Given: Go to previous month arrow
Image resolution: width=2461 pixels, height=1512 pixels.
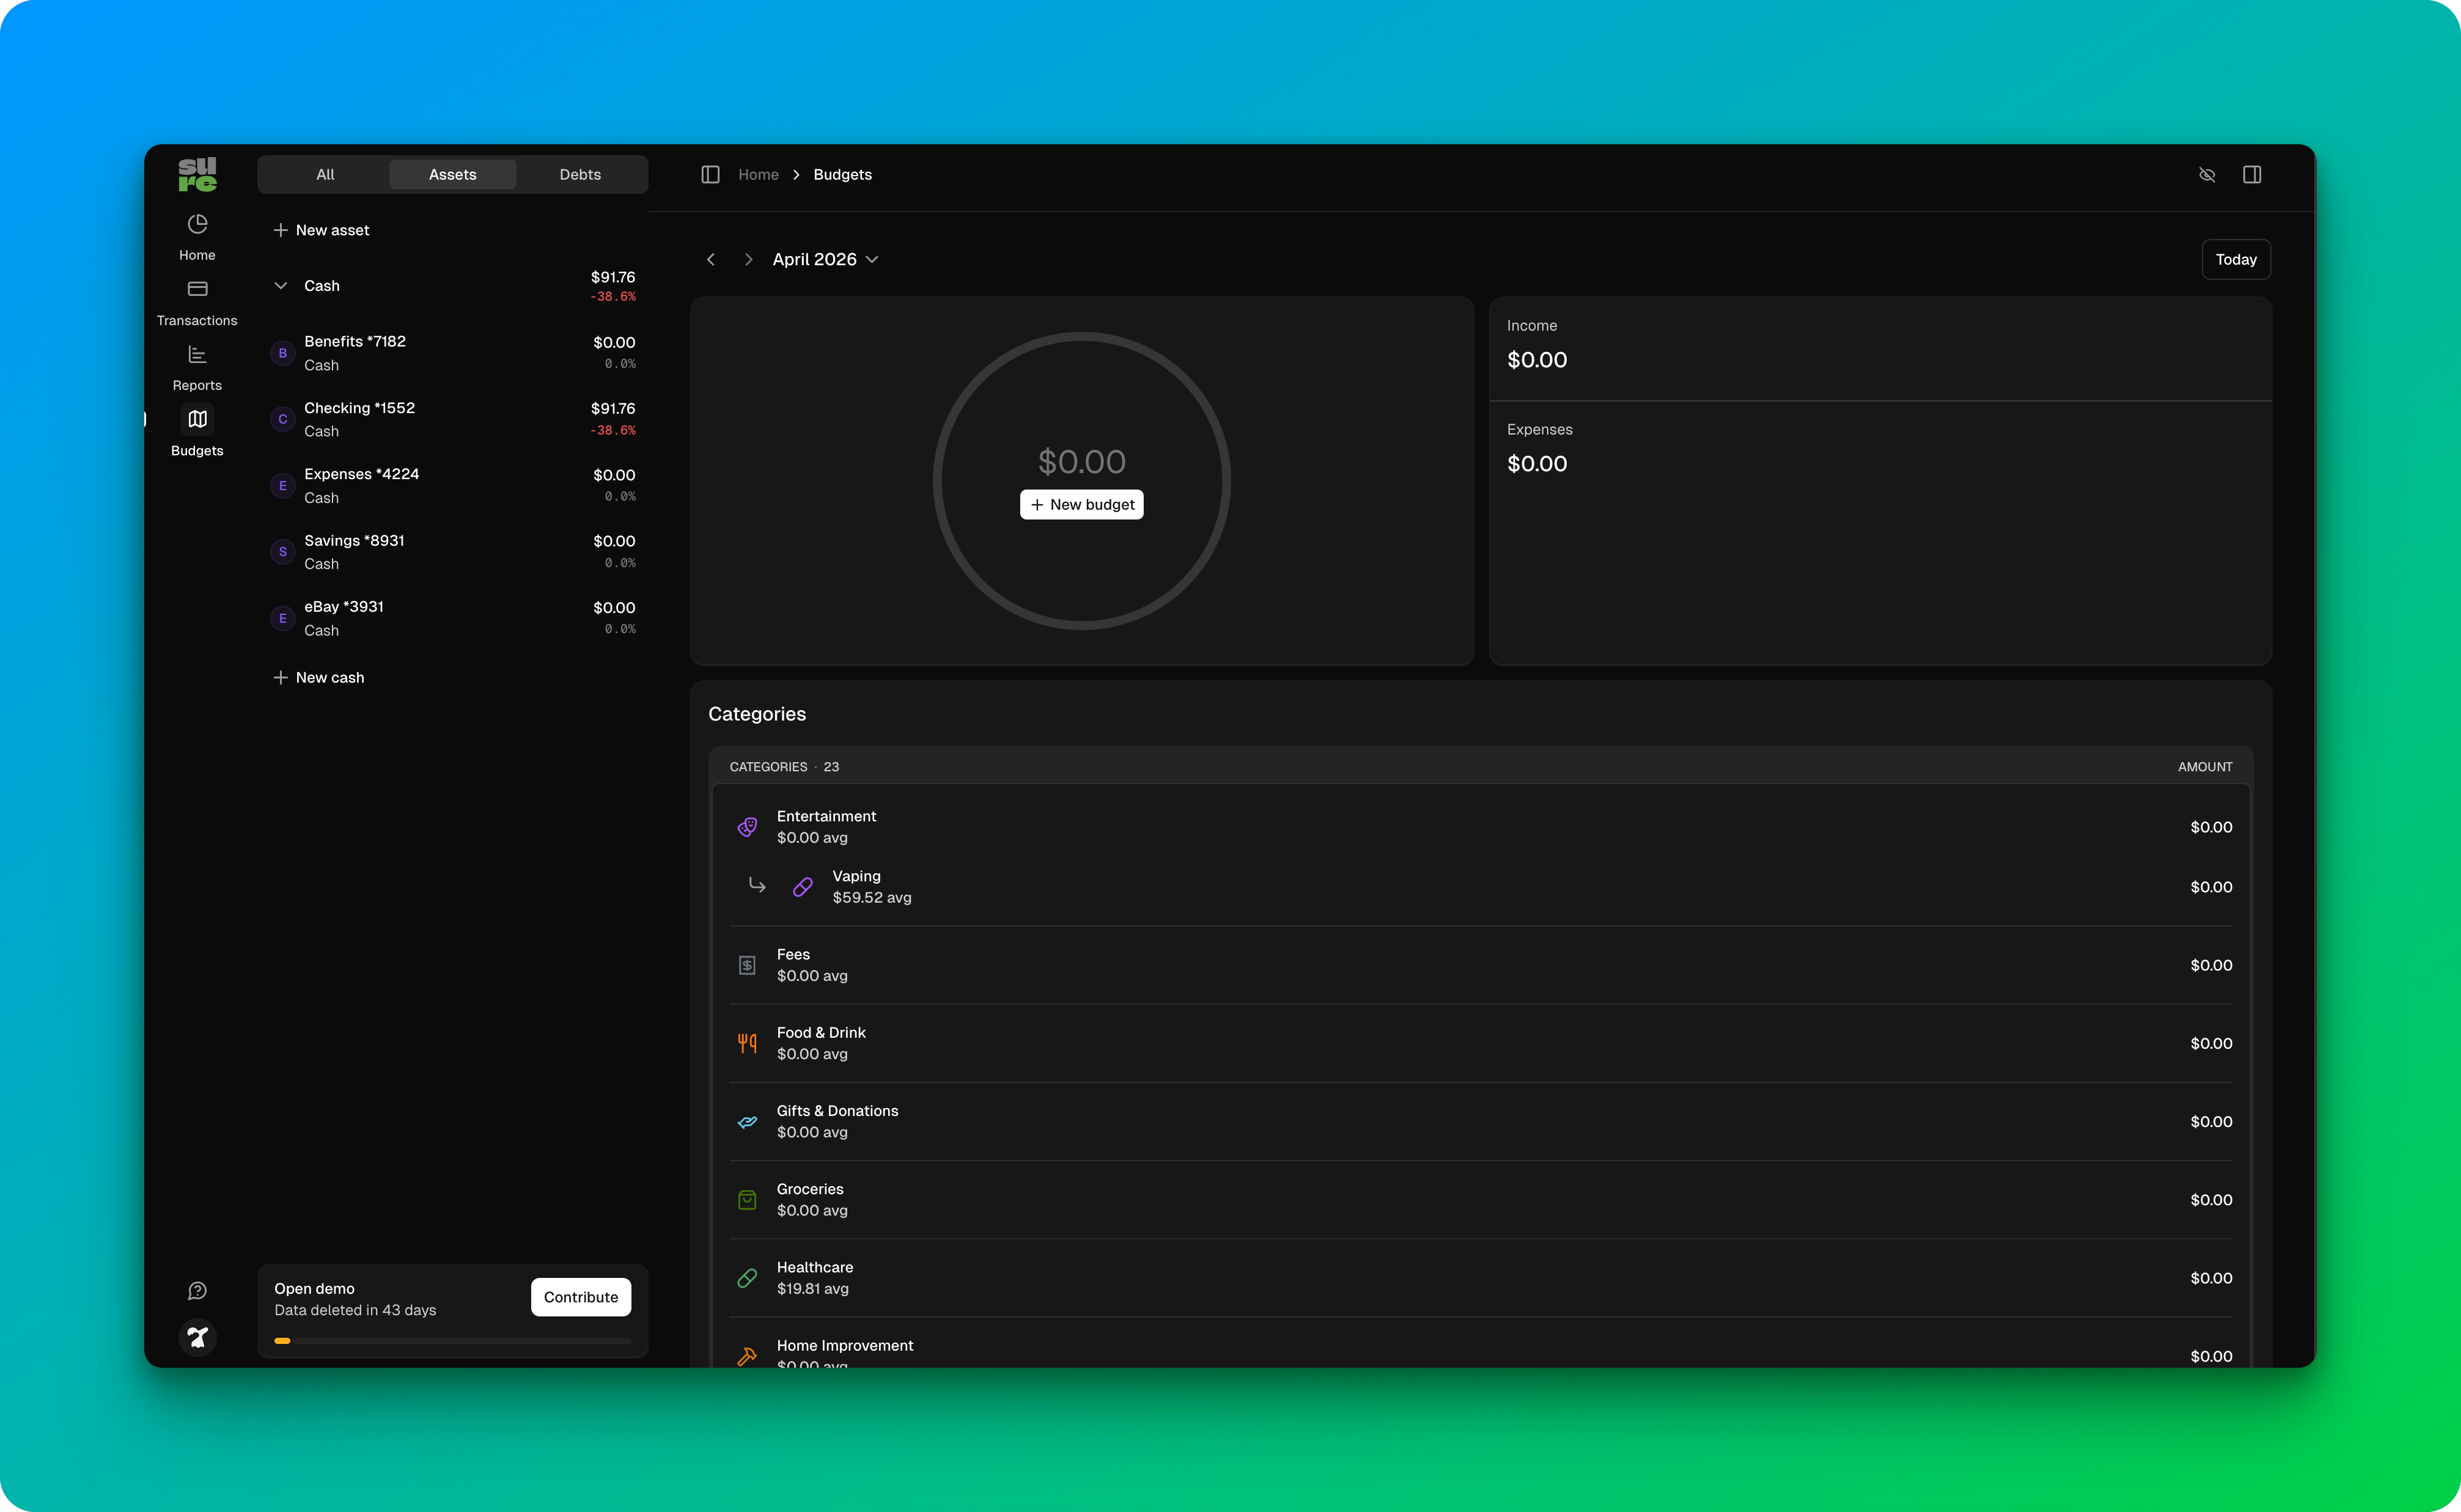Looking at the screenshot, I should (711, 259).
